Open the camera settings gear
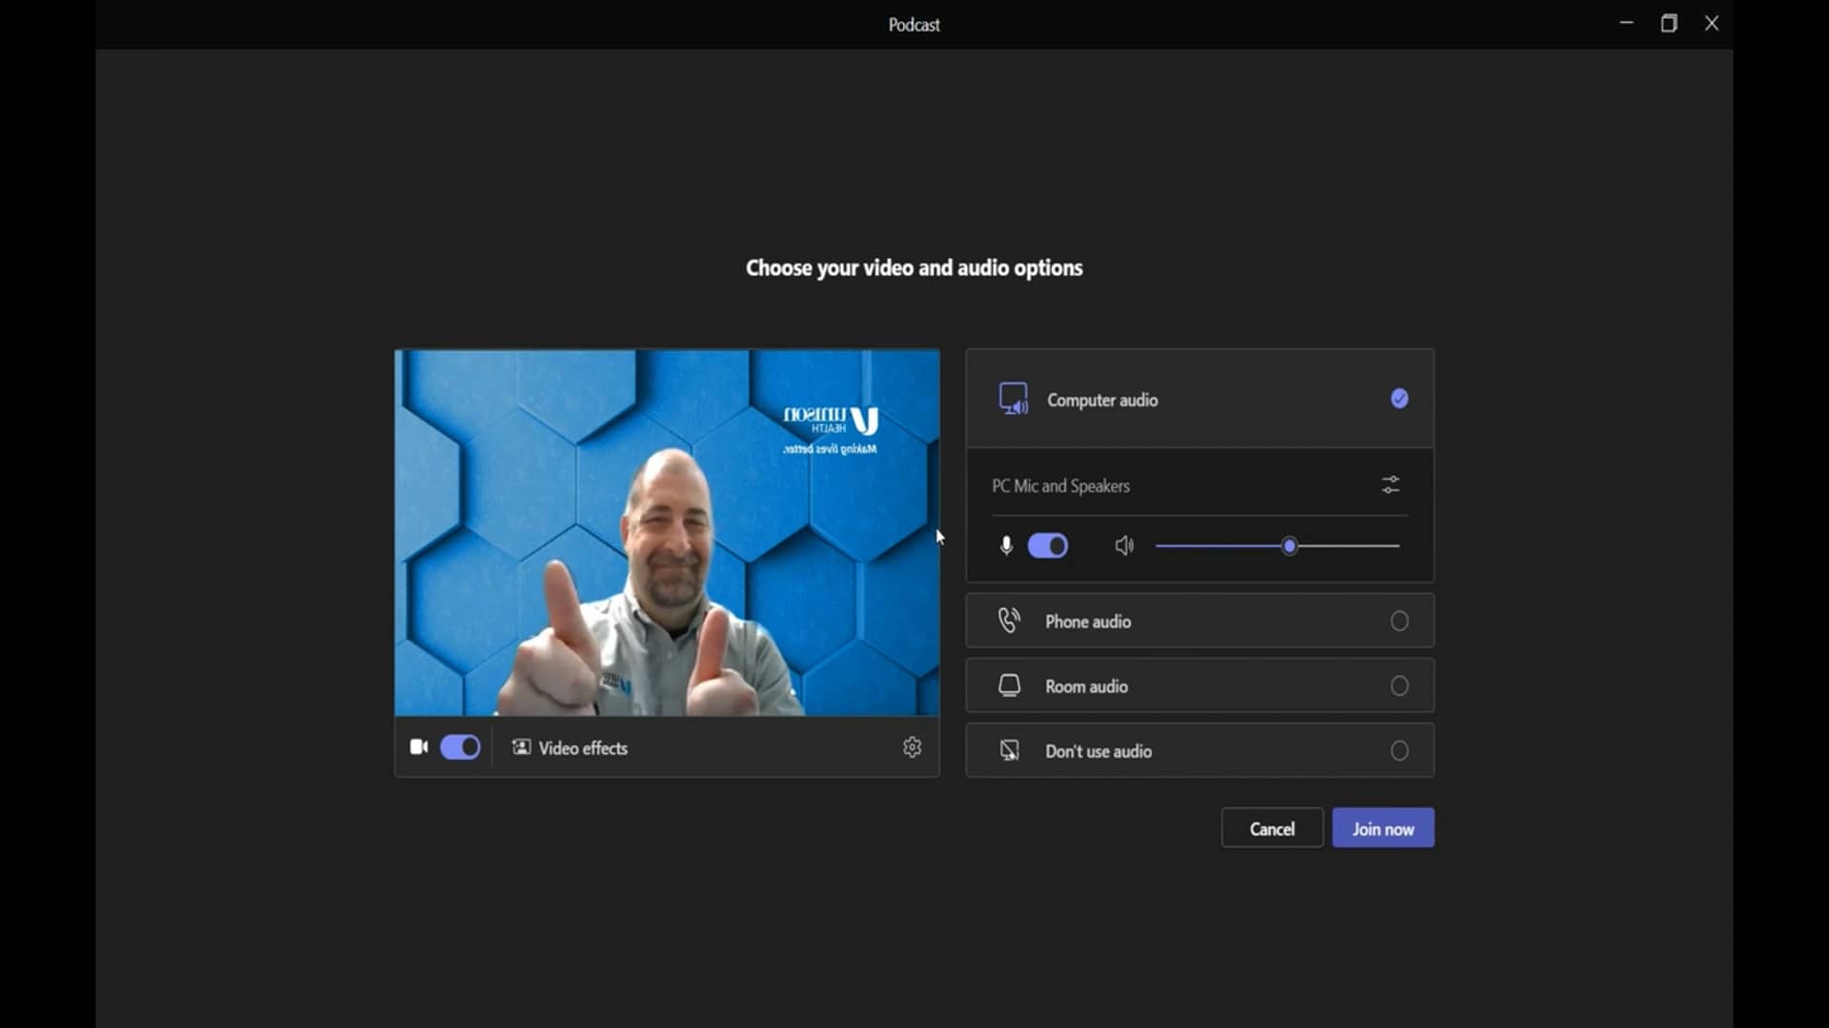 (x=912, y=747)
